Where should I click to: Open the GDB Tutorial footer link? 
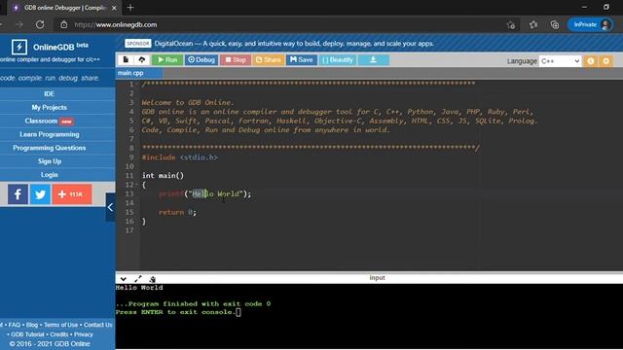[x=27, y=334]
